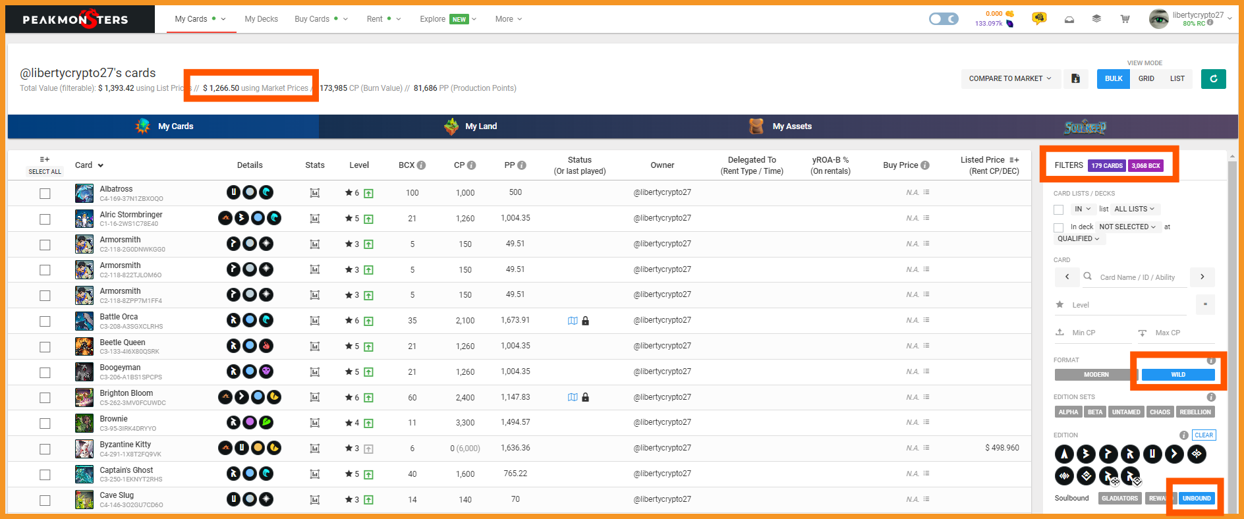Screen dimensions: 1244x519
Task: Open the Explore menu
Action: [x=447, y=19]
